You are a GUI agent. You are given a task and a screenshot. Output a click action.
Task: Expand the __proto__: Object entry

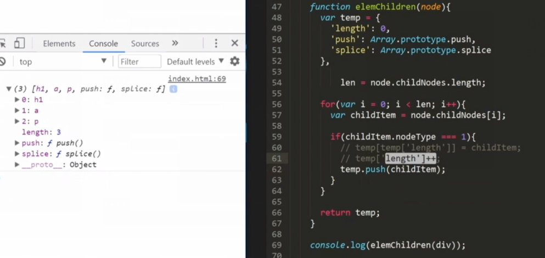[x=16, y=165]
